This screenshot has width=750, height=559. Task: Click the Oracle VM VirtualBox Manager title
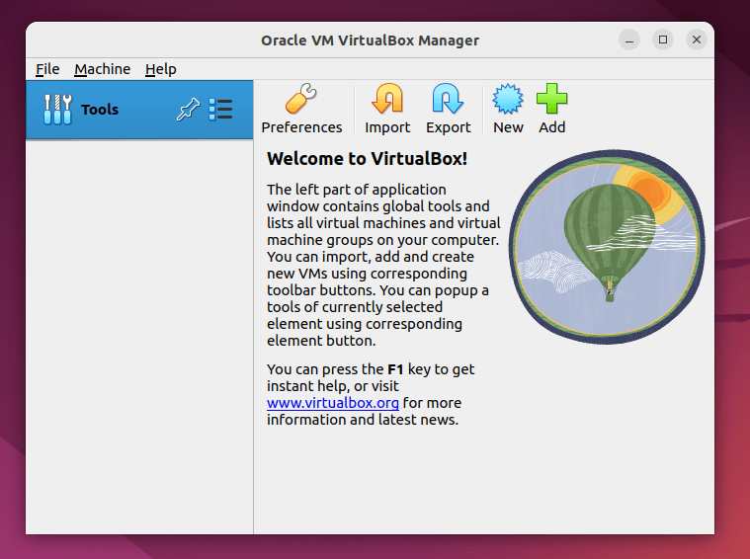click(370, 40)
